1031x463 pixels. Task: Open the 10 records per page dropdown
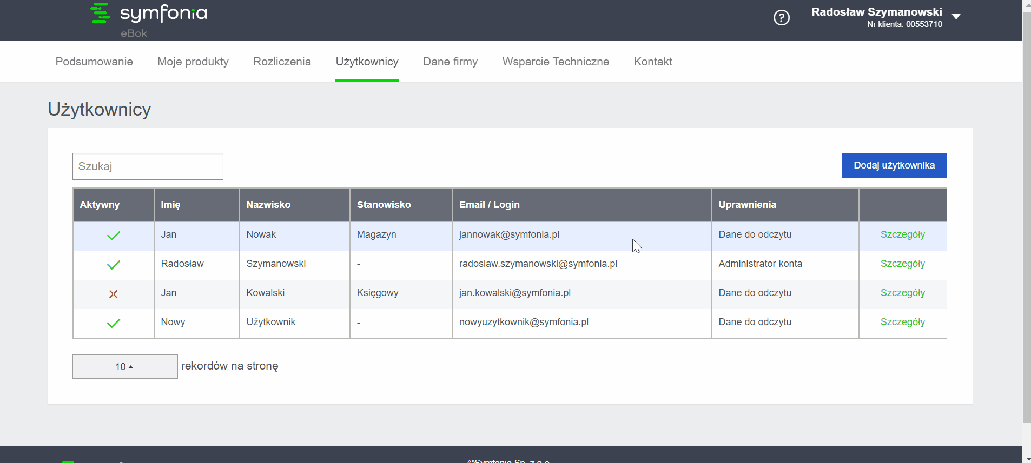pyautogui.click(x=125, y=366)
